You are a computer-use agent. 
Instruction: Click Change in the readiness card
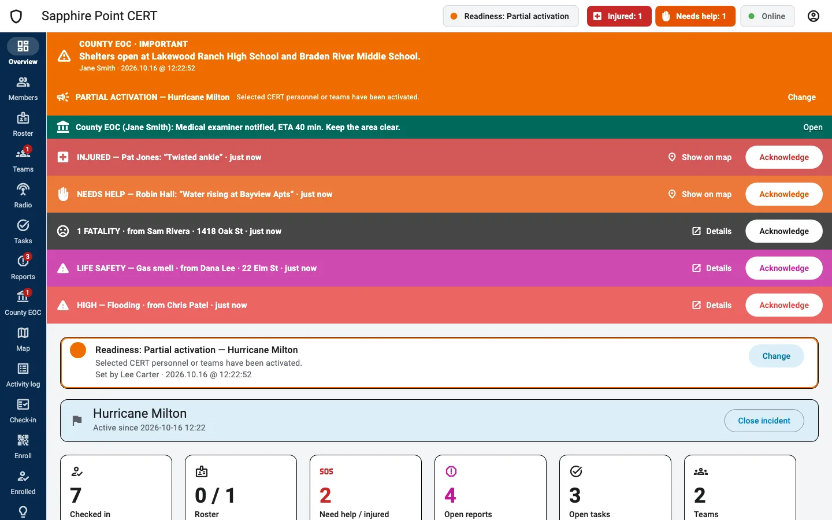click(776, 356)
